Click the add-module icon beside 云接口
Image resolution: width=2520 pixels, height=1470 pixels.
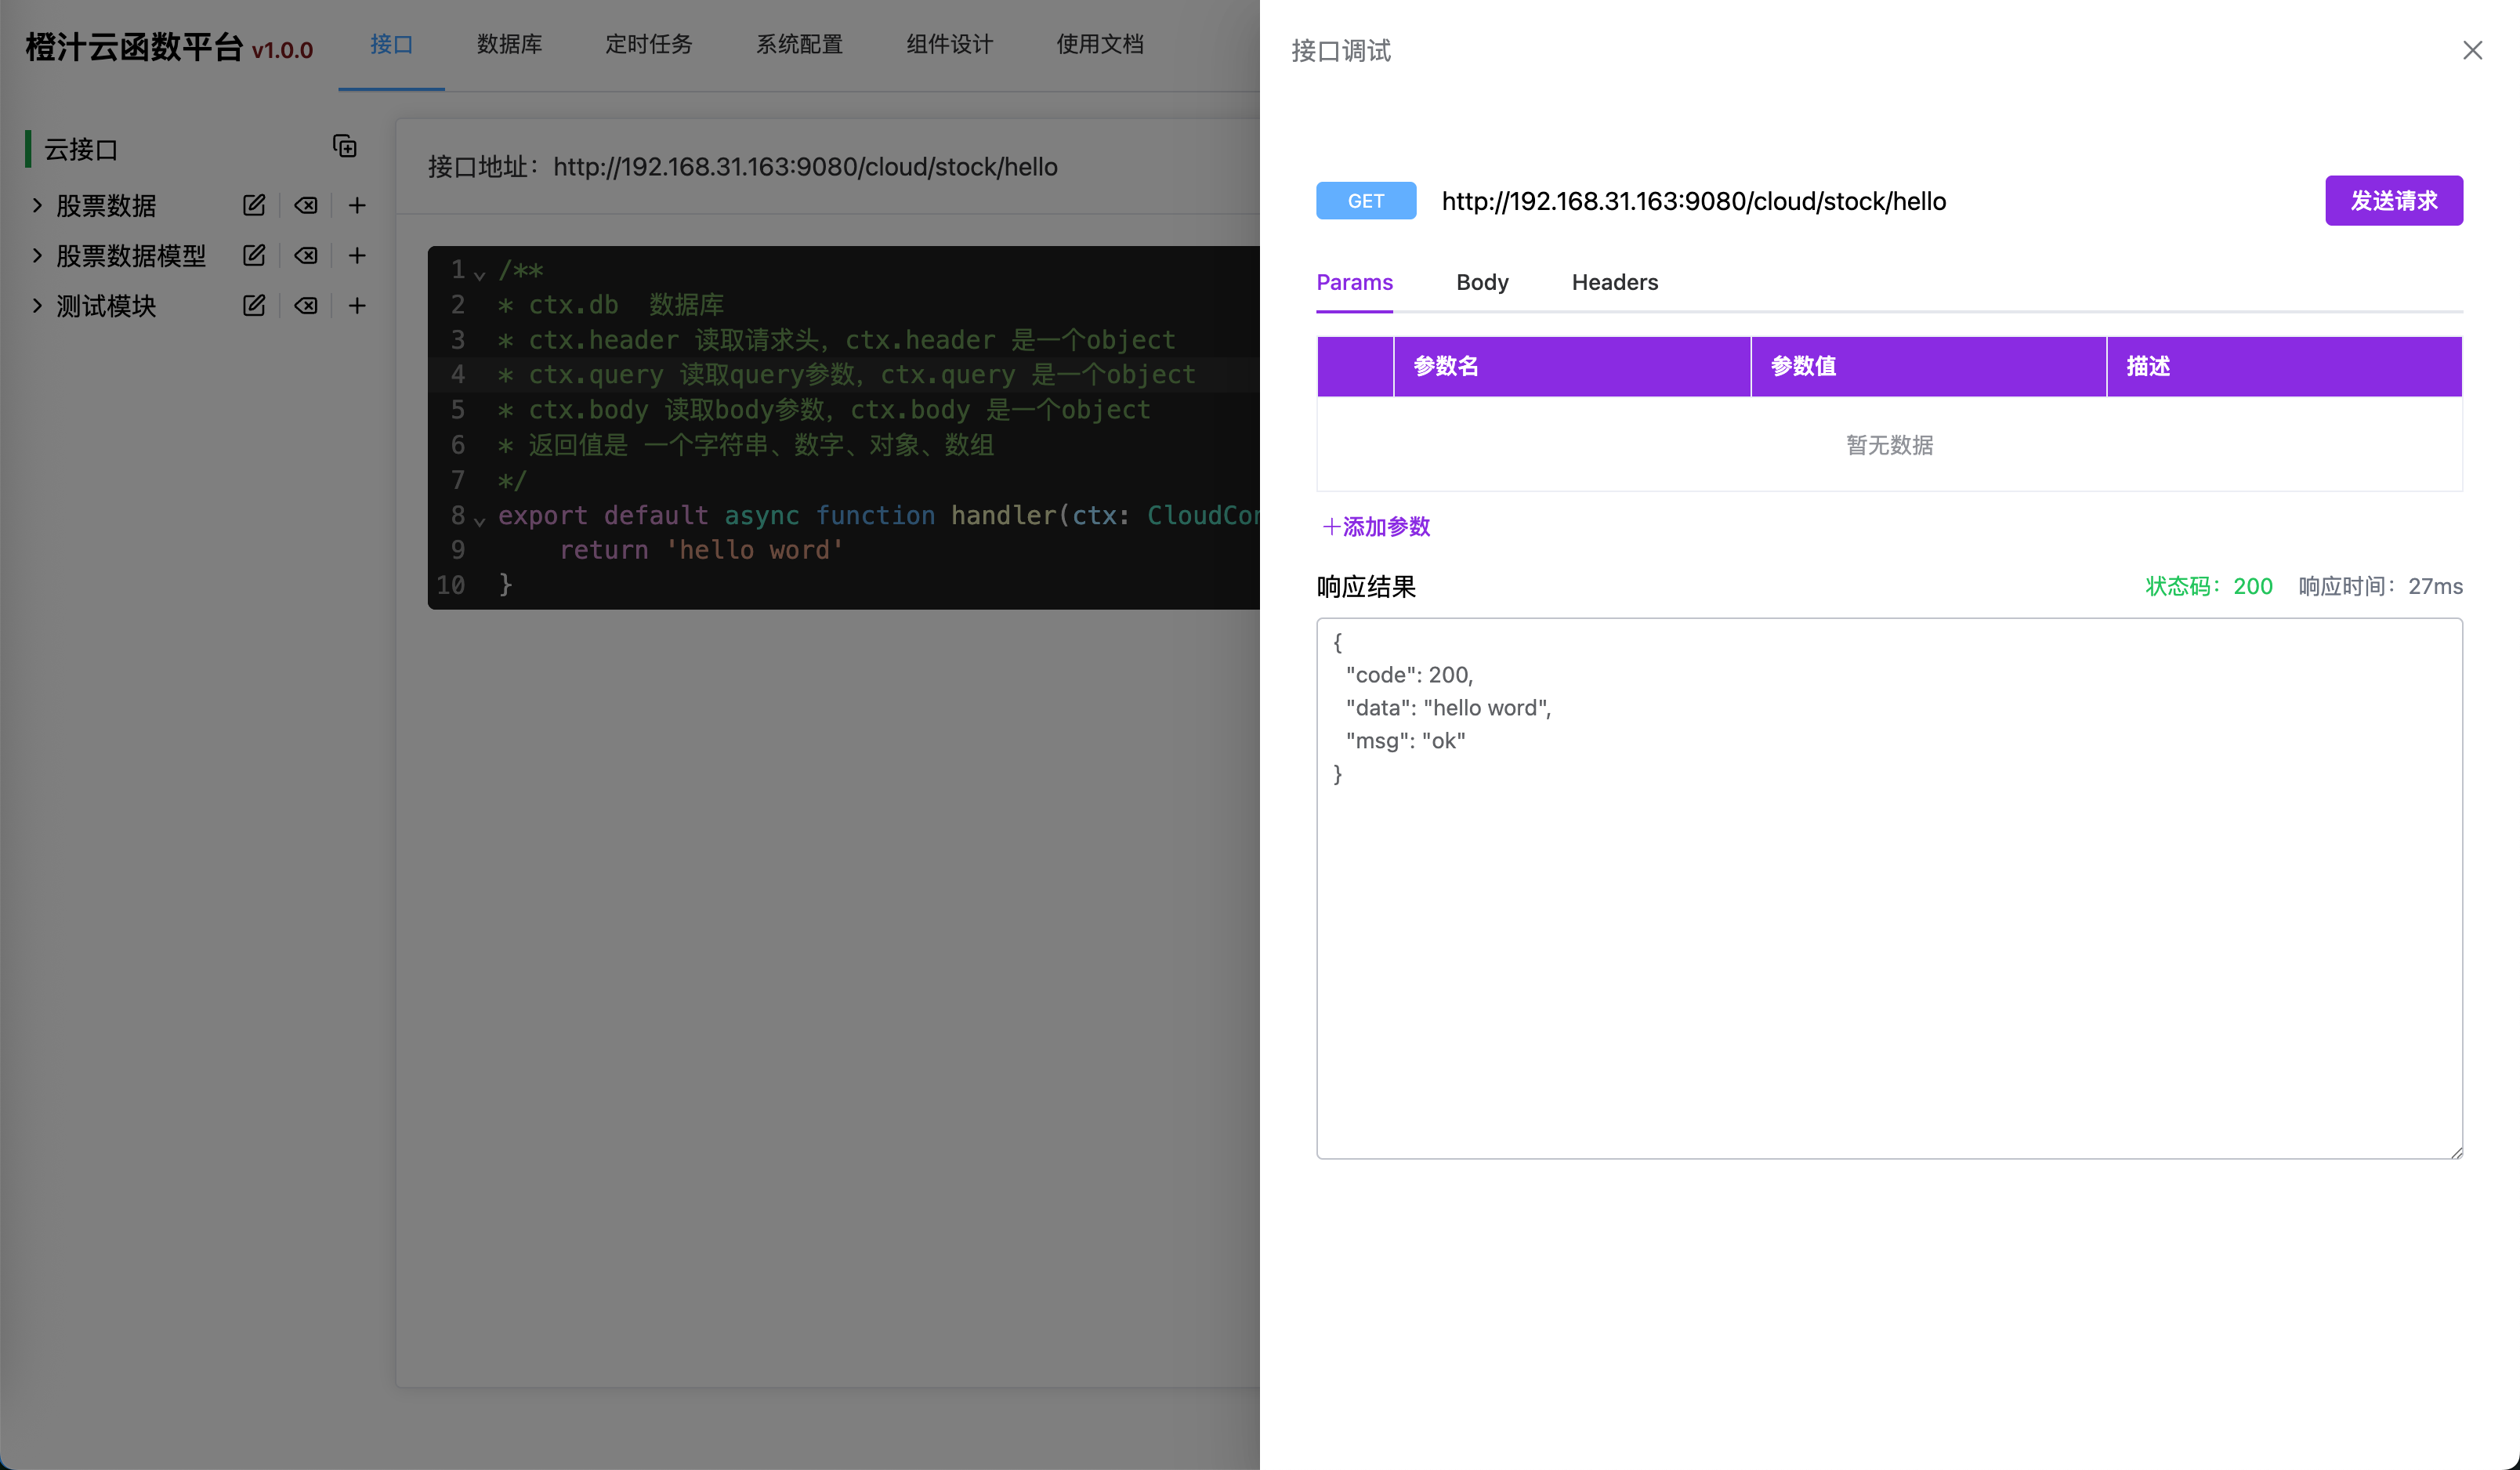(x=345, y=147)
